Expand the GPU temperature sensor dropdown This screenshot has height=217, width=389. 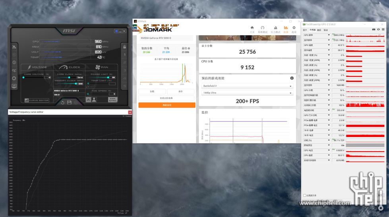(329, 45)
